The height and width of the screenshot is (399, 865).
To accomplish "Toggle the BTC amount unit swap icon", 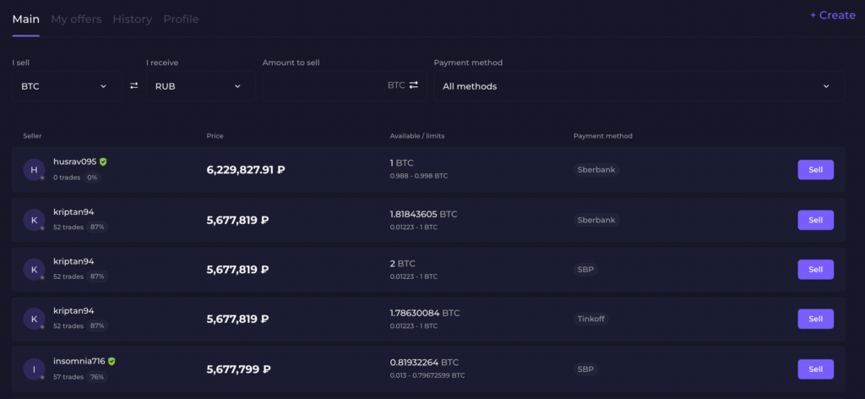I will point(414,85).
